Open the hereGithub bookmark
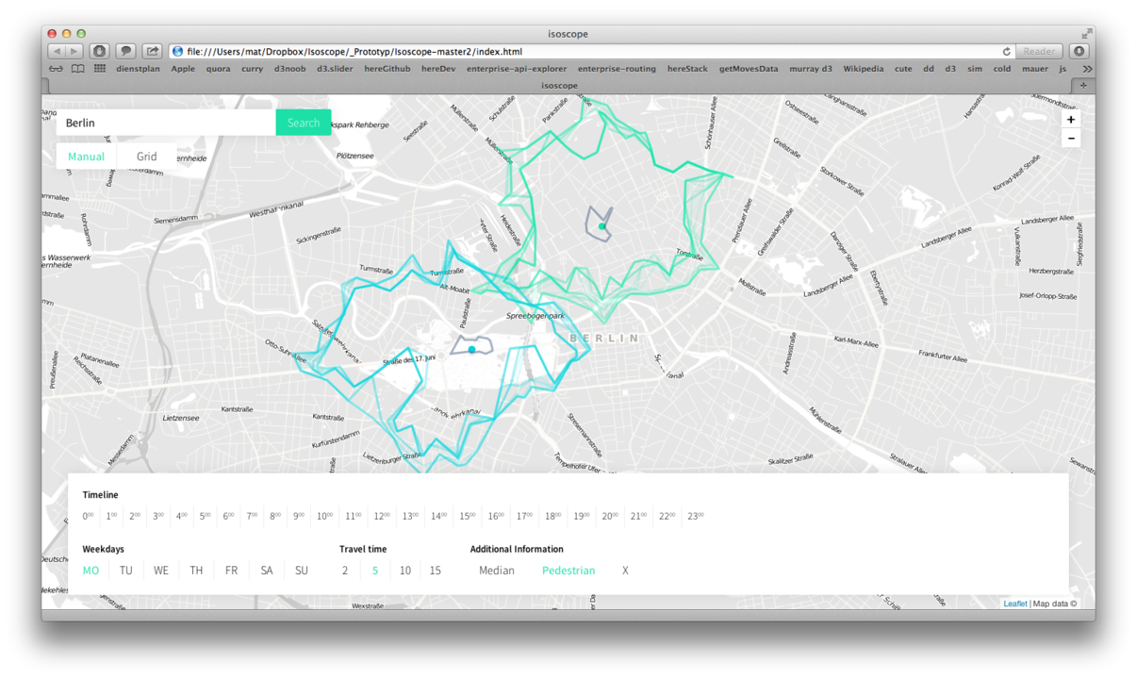1137x679 pixels. (387, 69)
